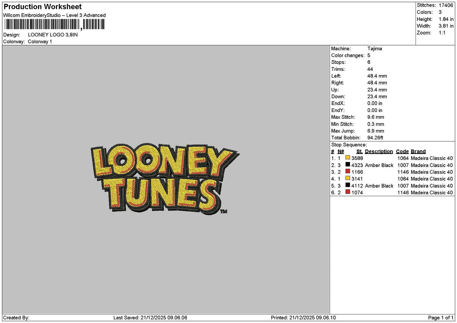Click the yellow swatch in stop row 1
The height and width of the screenshot is (323, 457).
click(x=348, y=158)
